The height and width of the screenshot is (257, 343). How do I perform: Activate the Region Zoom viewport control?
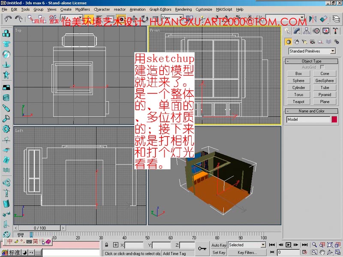click(x=314, y=252)
